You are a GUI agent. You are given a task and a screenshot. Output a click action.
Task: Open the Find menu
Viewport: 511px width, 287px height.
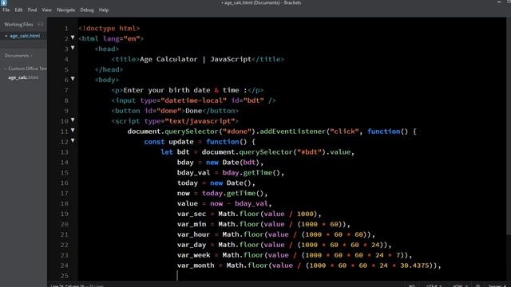[x=32, y=10]
